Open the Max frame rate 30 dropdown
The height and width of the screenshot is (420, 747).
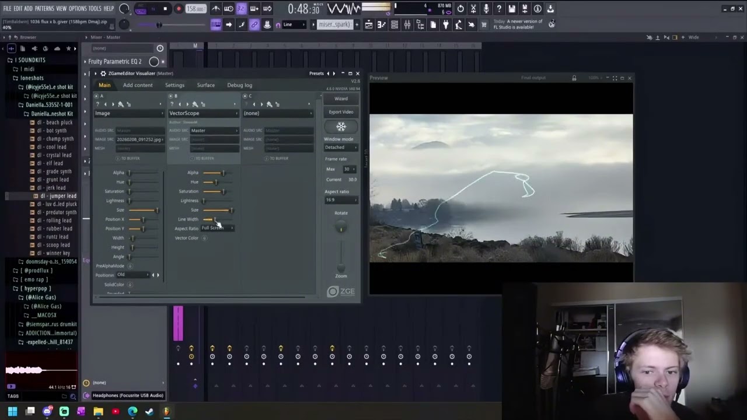point(349,169)
